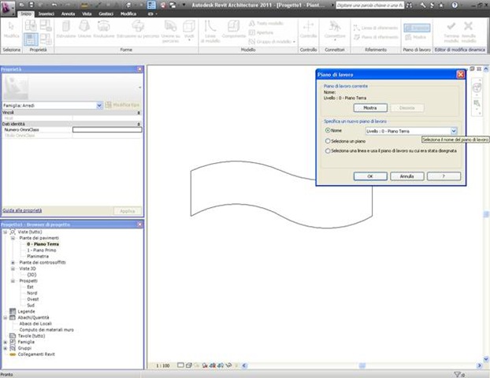Image resolution: width=490 pixels, height=378 pixels.
Task: Open the 1 - Piano Primo view
Action: coord(43,250)
